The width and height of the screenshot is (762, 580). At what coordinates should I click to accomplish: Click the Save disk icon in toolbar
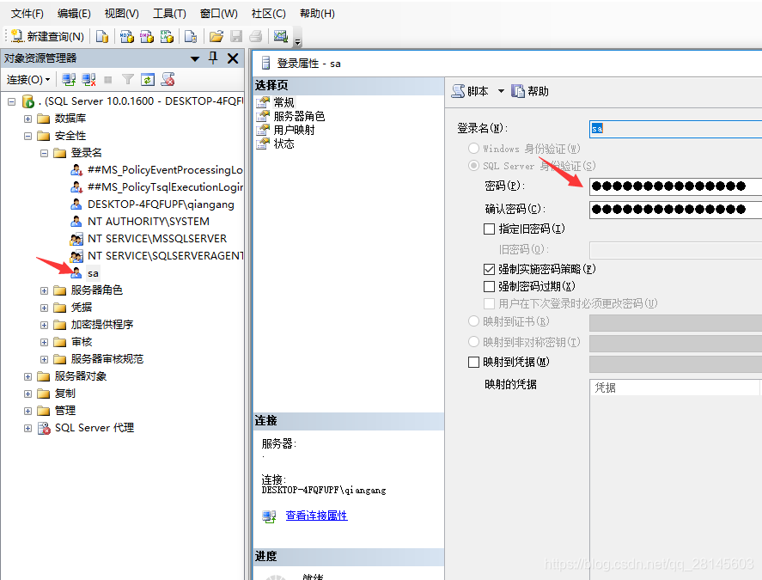point(236,36)
